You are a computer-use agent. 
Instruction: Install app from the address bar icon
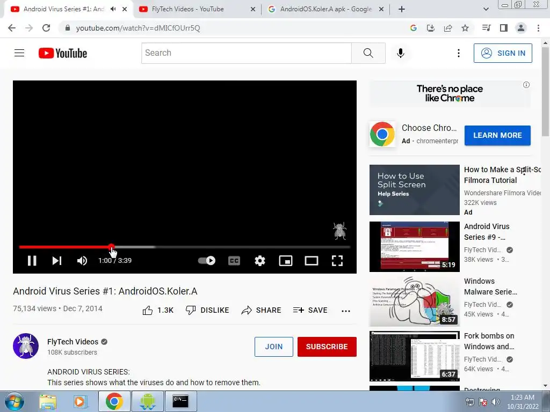pyautogui.click(x=431, y=28)
